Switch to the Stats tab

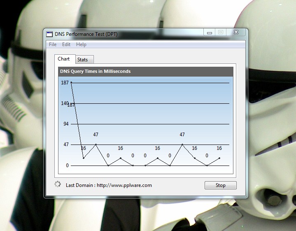[x=84, y=59]
